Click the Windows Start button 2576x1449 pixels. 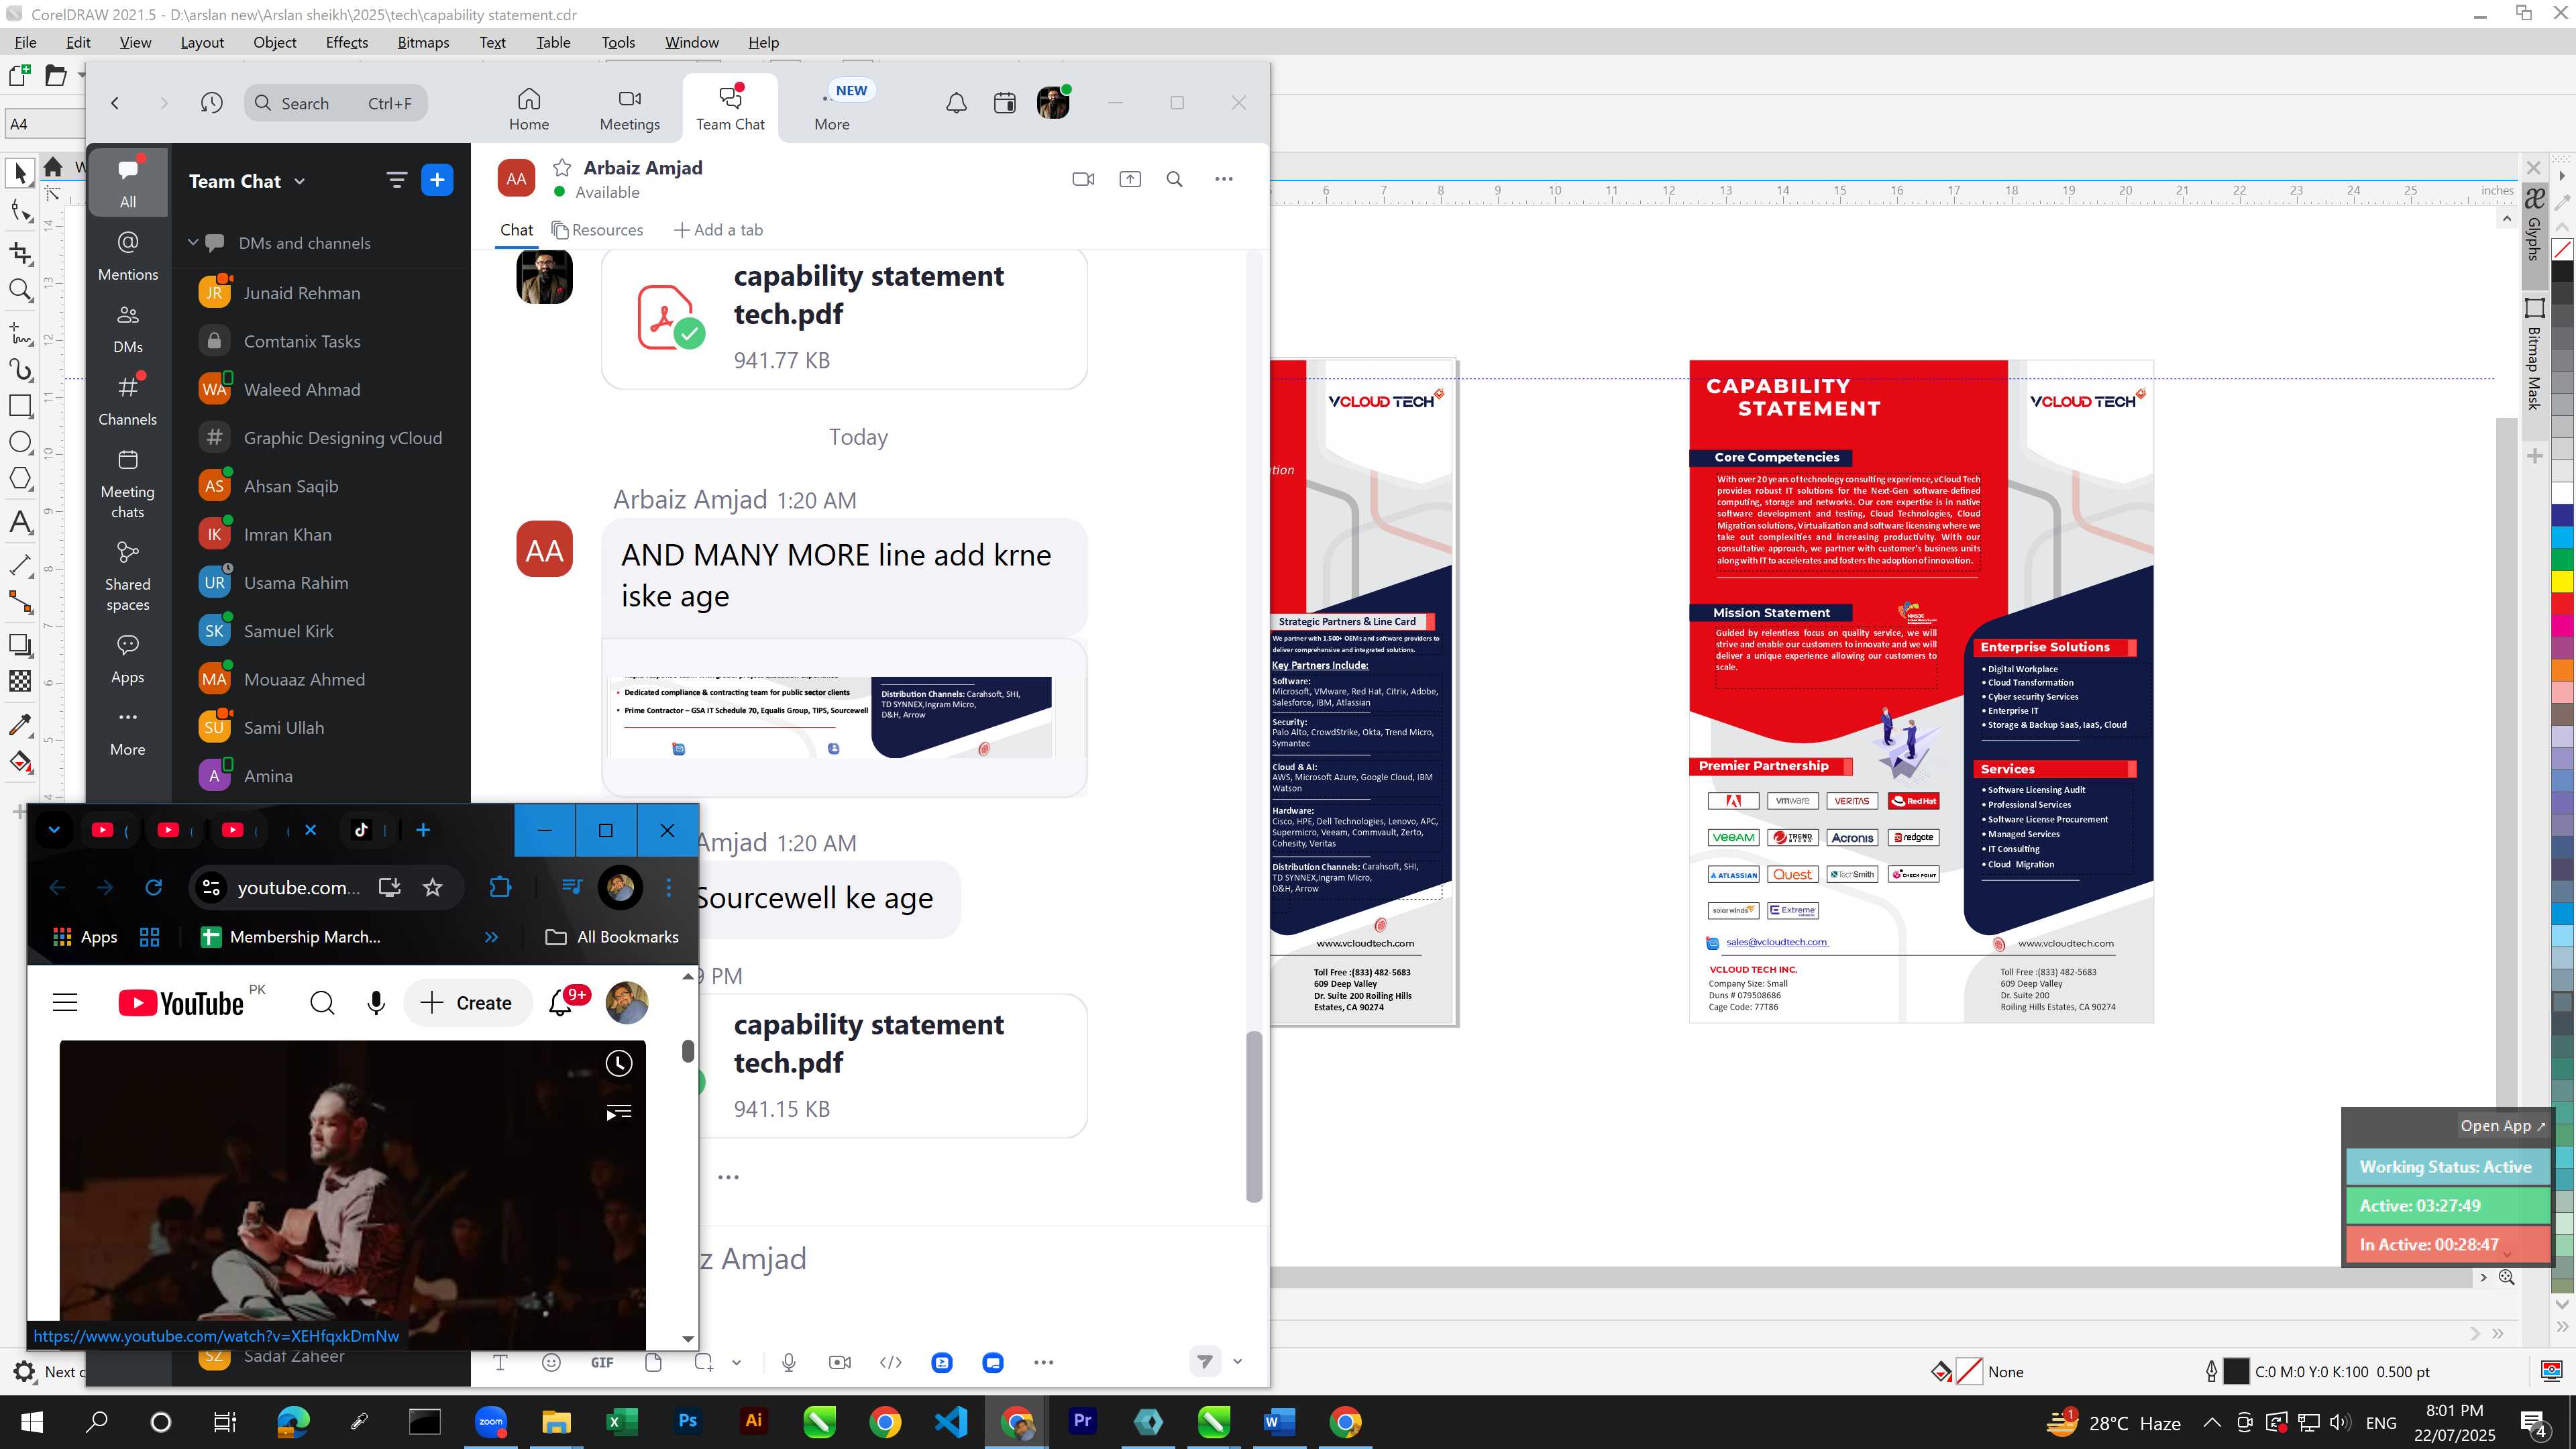(31, 1421)
